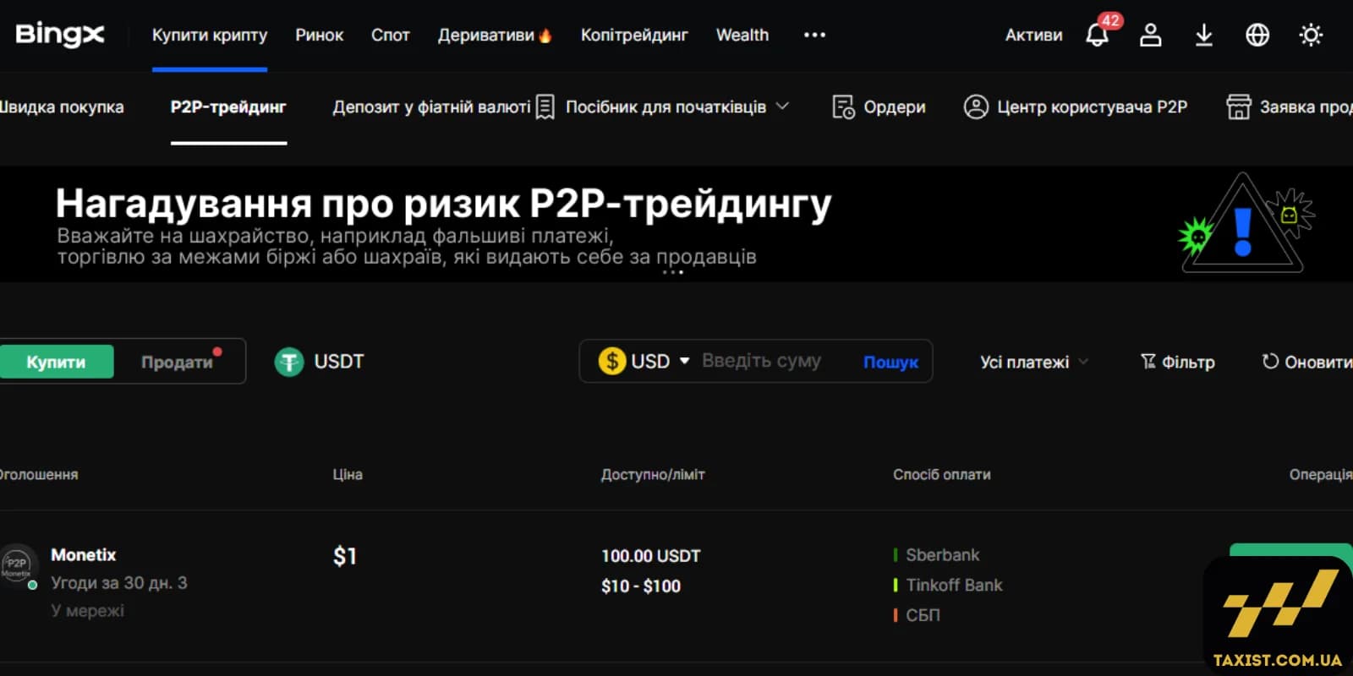The width and height of the screenshot is (1353, 676).
Task: Click the Доступно/ліміт column header
Action: (653, 475)
